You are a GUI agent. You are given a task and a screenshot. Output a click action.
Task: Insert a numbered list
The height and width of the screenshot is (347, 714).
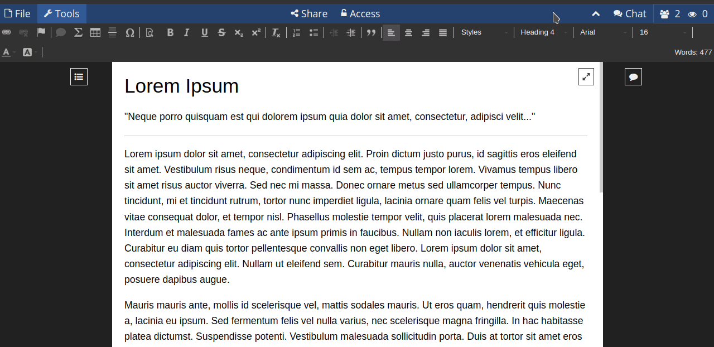(x=297, y=32)
